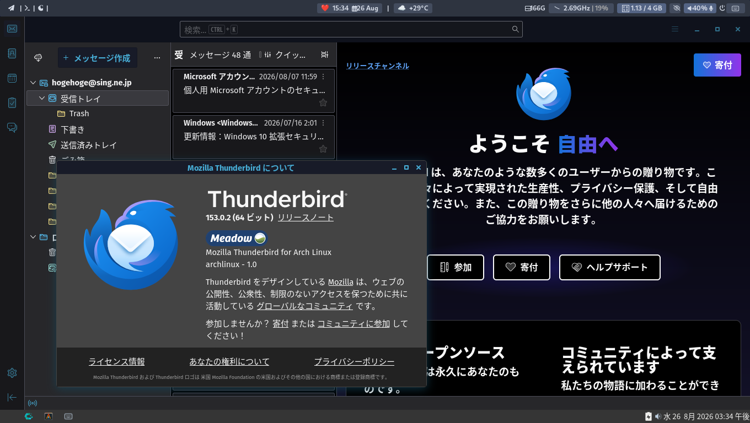This screenshot has height=423, width=750.
Task: Open the ライセンス情報 link
Action: pyautogui.click(x=117, y=361)
